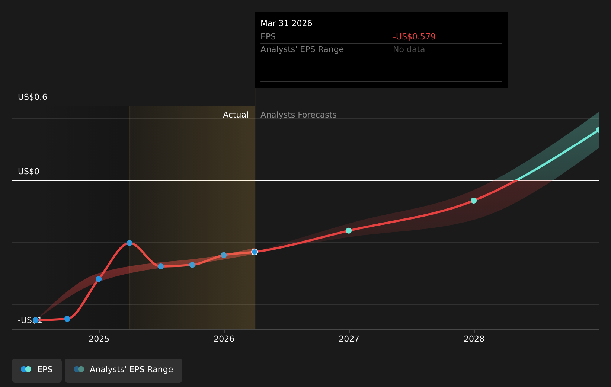Click the second EPS point near -US$1
Screen dimensions: 611x387
point(67,319)
